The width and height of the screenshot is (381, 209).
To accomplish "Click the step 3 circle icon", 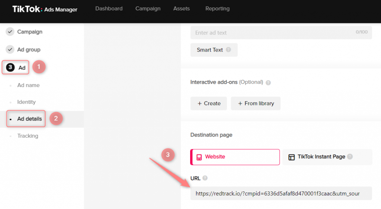I will (10, 67).
